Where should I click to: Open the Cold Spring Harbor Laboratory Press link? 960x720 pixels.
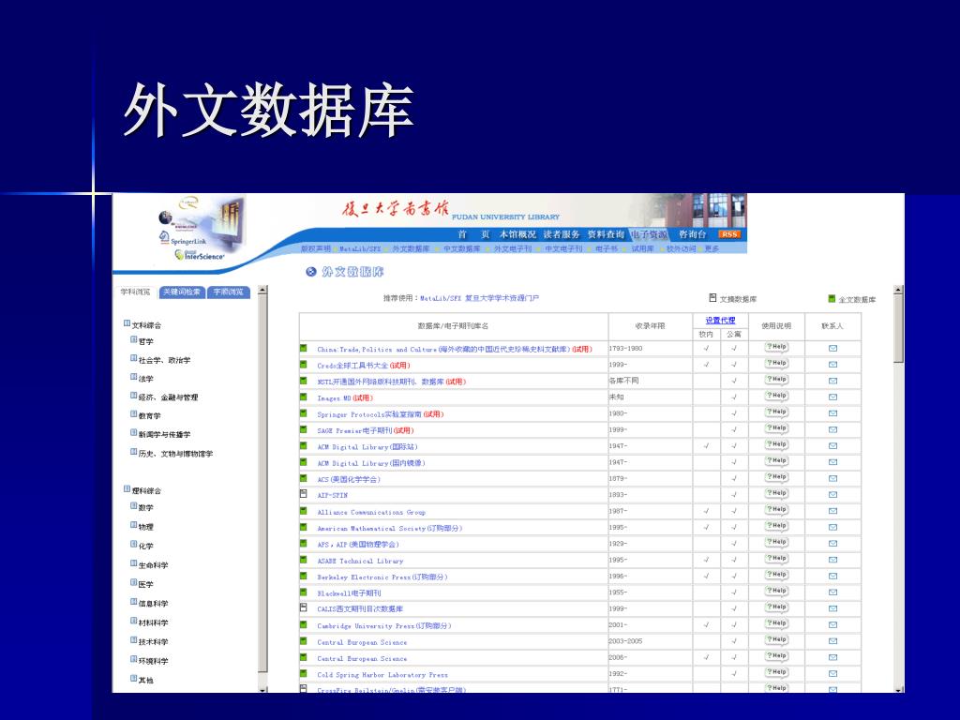point(382,675)
